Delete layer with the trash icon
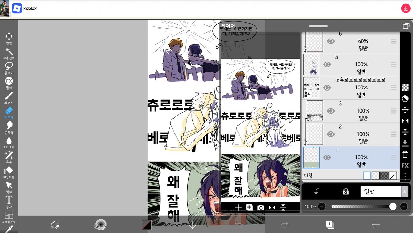 pyautogui.click(x=405, y=154)
